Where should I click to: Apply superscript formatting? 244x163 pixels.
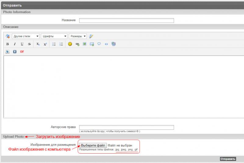click(x=45, y=44)
